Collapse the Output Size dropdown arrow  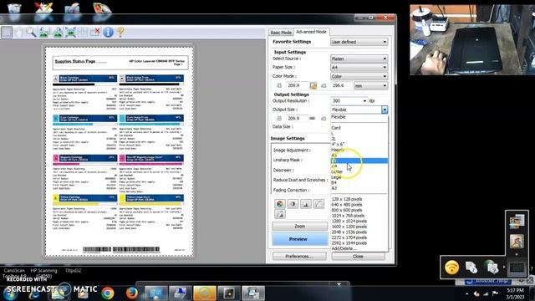point(385,110)
